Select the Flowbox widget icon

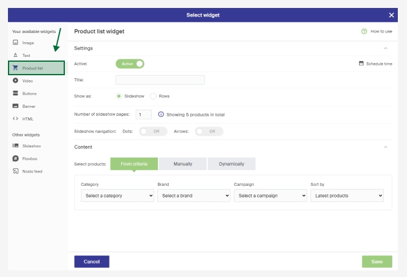point(15,158)
